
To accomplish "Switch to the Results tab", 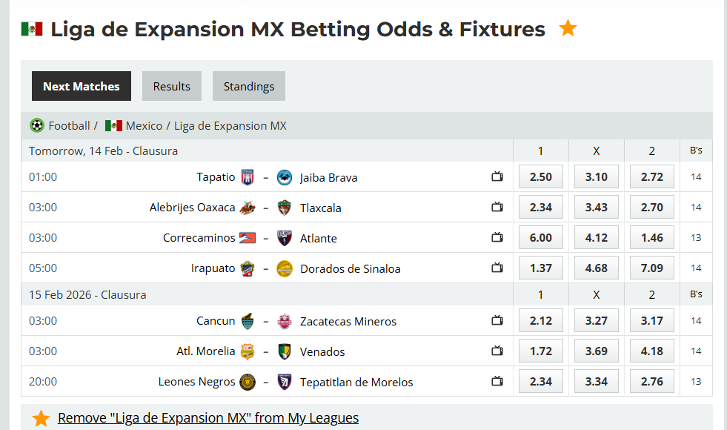I will click(171, 85).
